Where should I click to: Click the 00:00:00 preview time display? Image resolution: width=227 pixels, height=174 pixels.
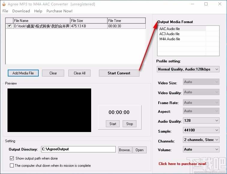pyautogui.click(x=119, y=112)
